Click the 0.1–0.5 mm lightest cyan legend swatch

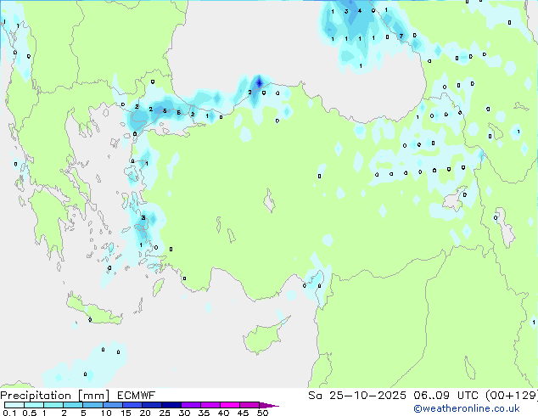(14, 405)
